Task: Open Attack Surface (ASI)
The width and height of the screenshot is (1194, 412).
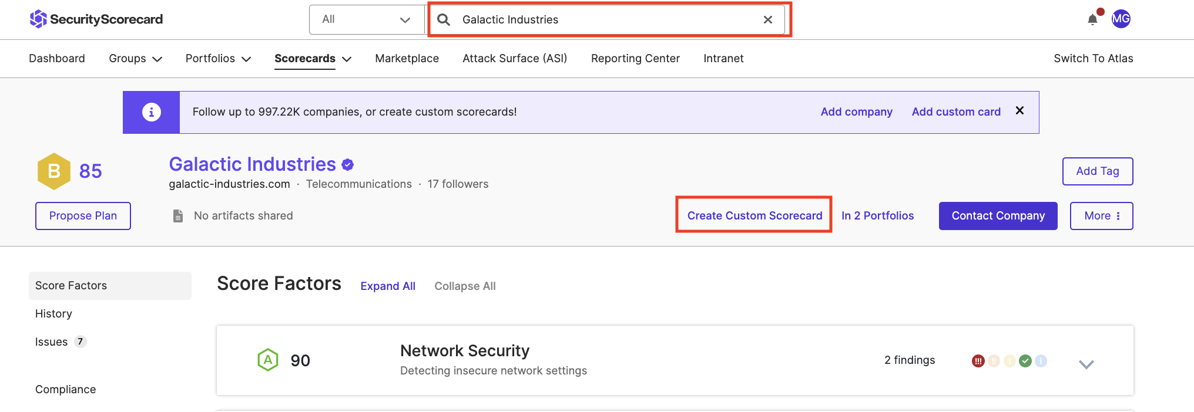Action: click(515, 58)
